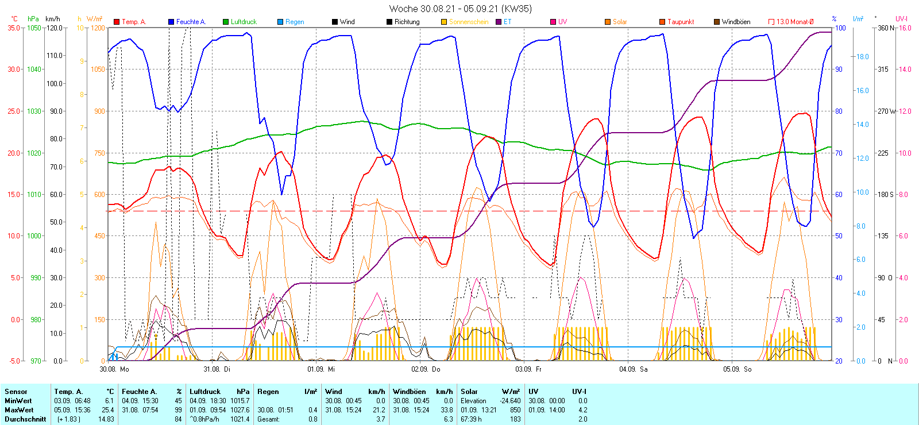This screenshot has height=425, width=919.
Task: Click the 'Taupunkt' legend label
Action: pyautogui.click(x=681, y=22)
